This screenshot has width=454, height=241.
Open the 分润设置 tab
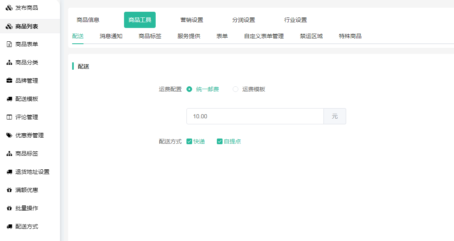[244, 20]
